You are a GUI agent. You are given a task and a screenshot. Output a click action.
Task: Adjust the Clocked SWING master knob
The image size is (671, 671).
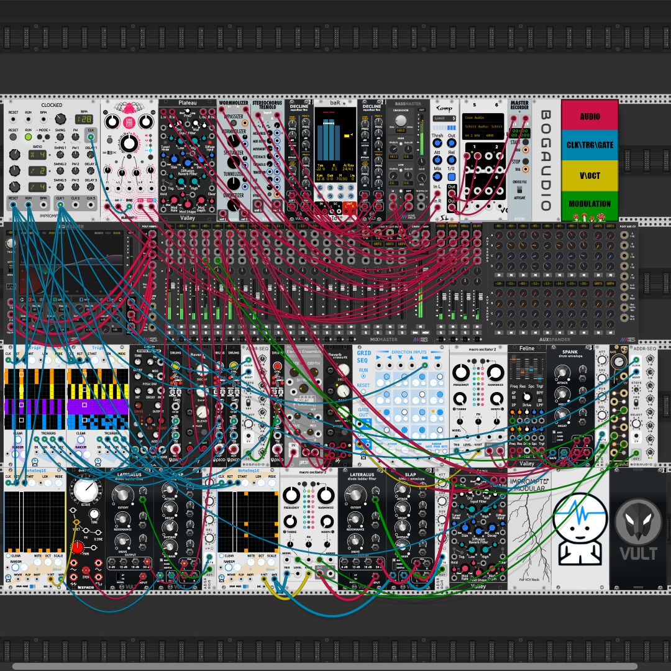pyautogui.click(x=60, y=137)
